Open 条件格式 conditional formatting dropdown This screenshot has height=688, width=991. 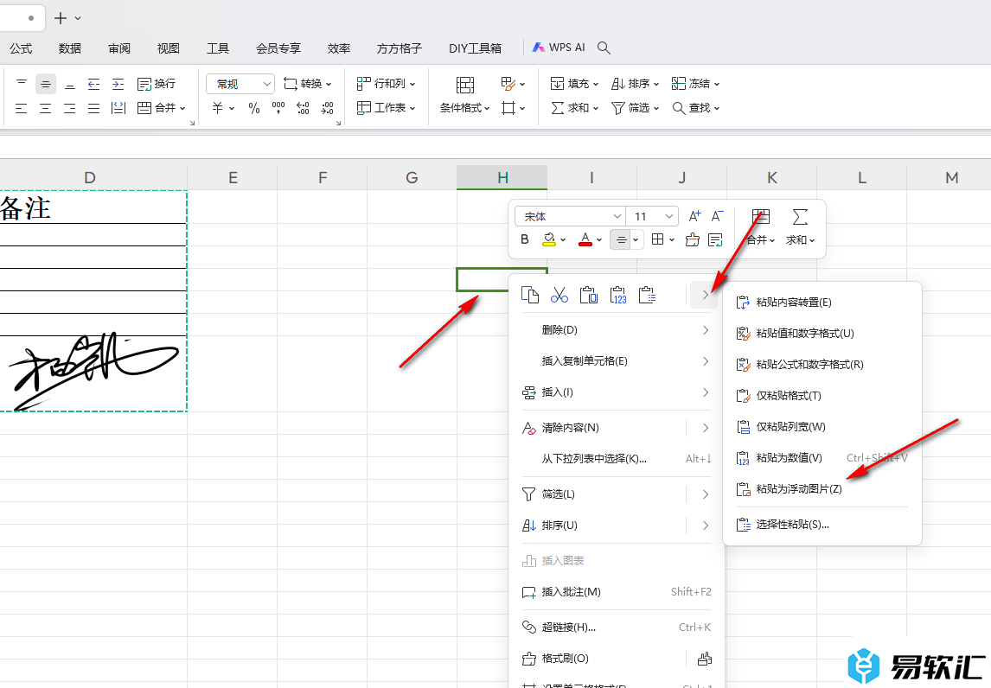[465, 107]
